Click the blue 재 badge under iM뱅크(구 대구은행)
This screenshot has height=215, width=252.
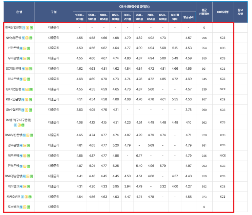coord(15,125)
